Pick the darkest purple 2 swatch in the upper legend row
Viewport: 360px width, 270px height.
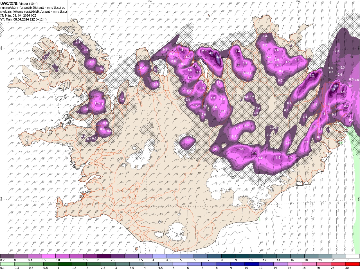104,256
